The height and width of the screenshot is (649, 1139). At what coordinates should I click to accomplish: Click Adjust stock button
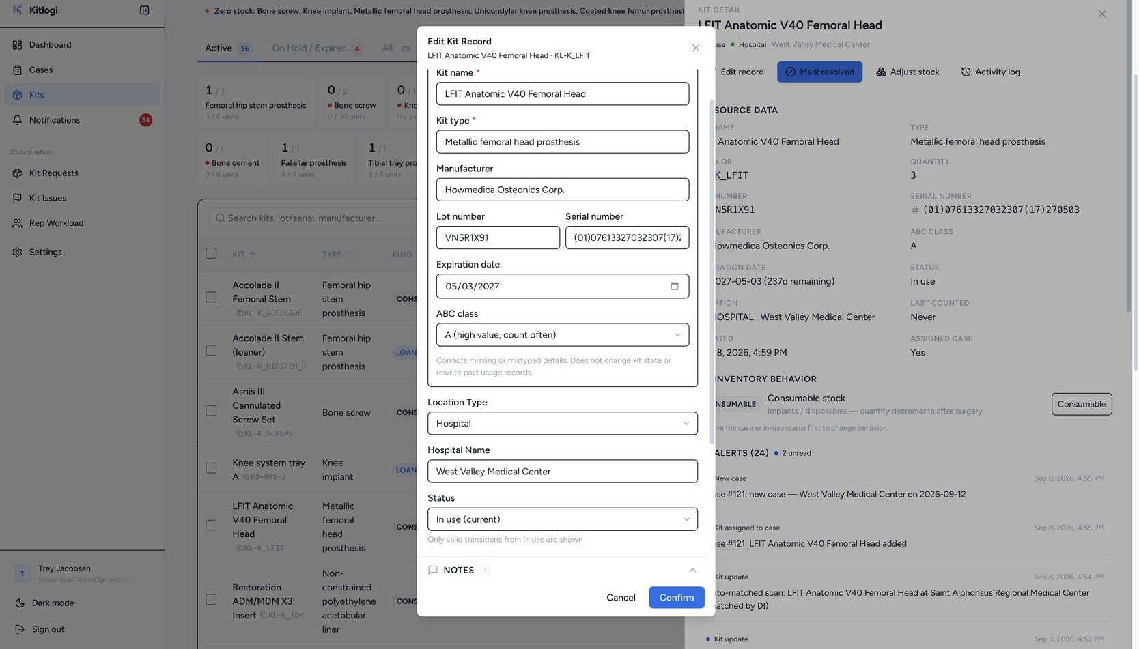point(908,72)
